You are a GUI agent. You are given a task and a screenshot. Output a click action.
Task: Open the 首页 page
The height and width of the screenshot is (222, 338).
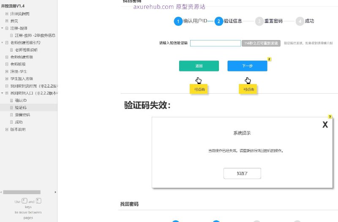(14, 21)
